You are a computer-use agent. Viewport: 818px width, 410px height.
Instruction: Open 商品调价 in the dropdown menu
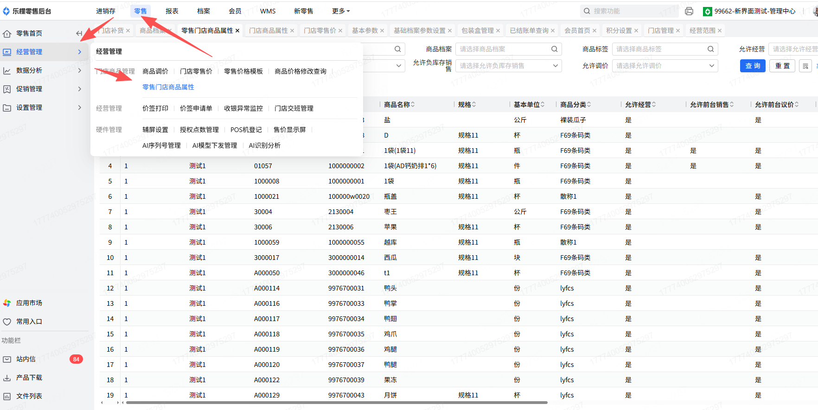(x=155, y=71)
